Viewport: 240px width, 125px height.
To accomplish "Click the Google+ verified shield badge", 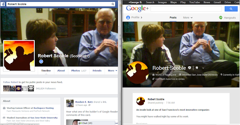I will pos(190,68).
